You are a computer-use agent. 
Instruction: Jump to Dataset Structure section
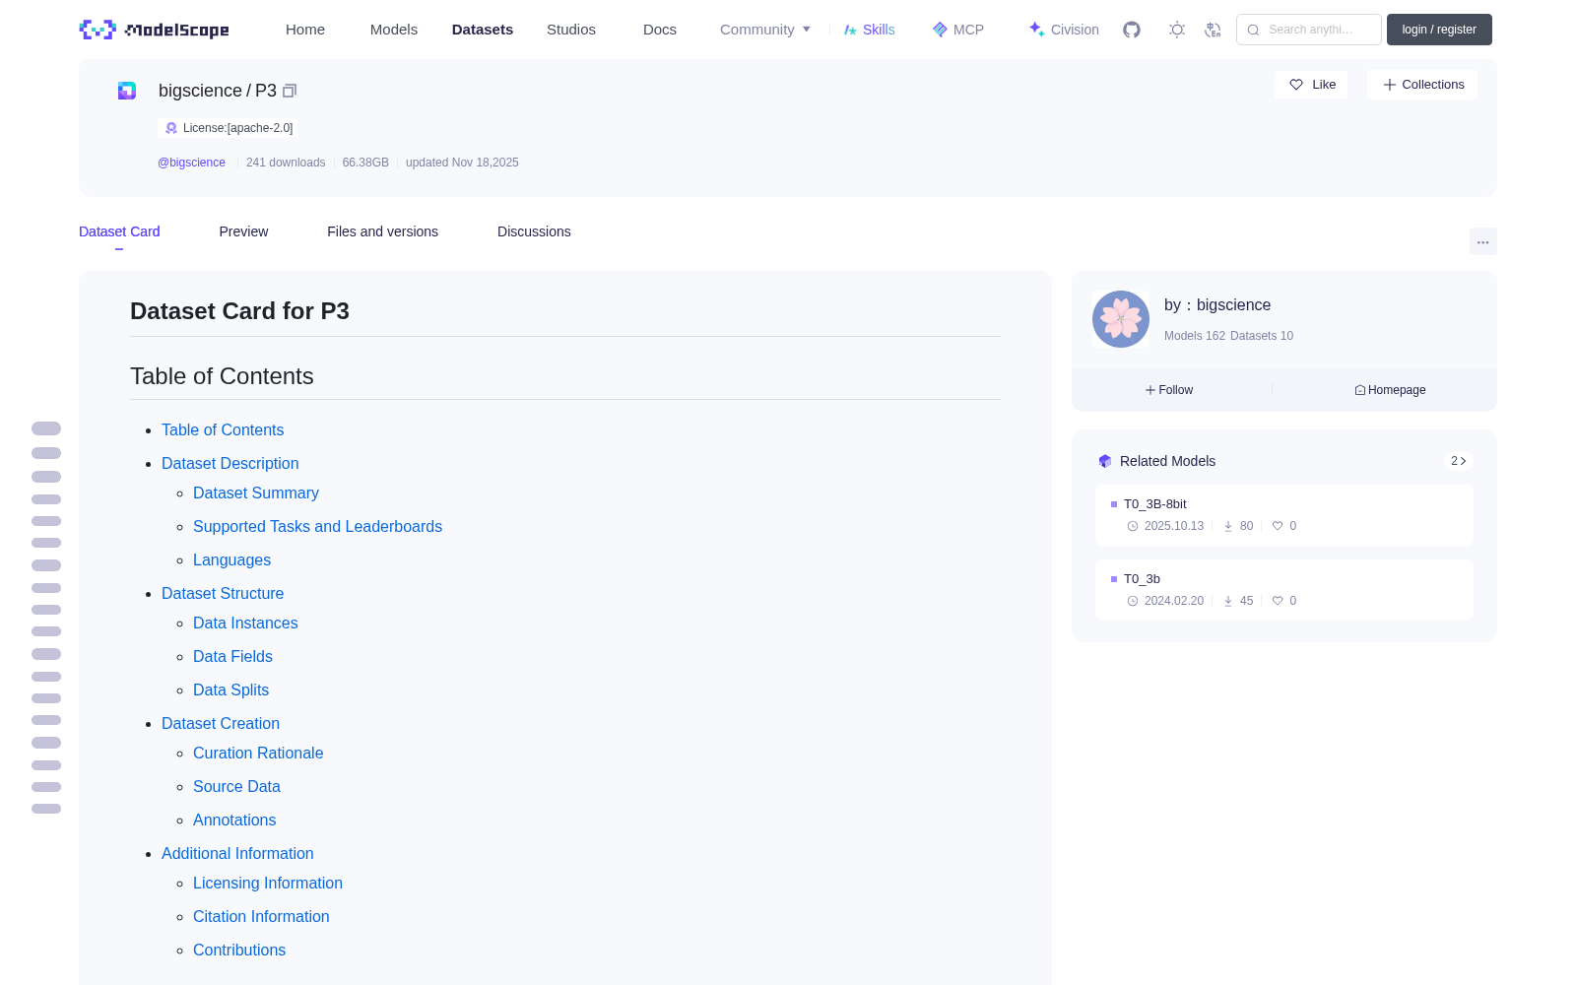pos(223,593)
